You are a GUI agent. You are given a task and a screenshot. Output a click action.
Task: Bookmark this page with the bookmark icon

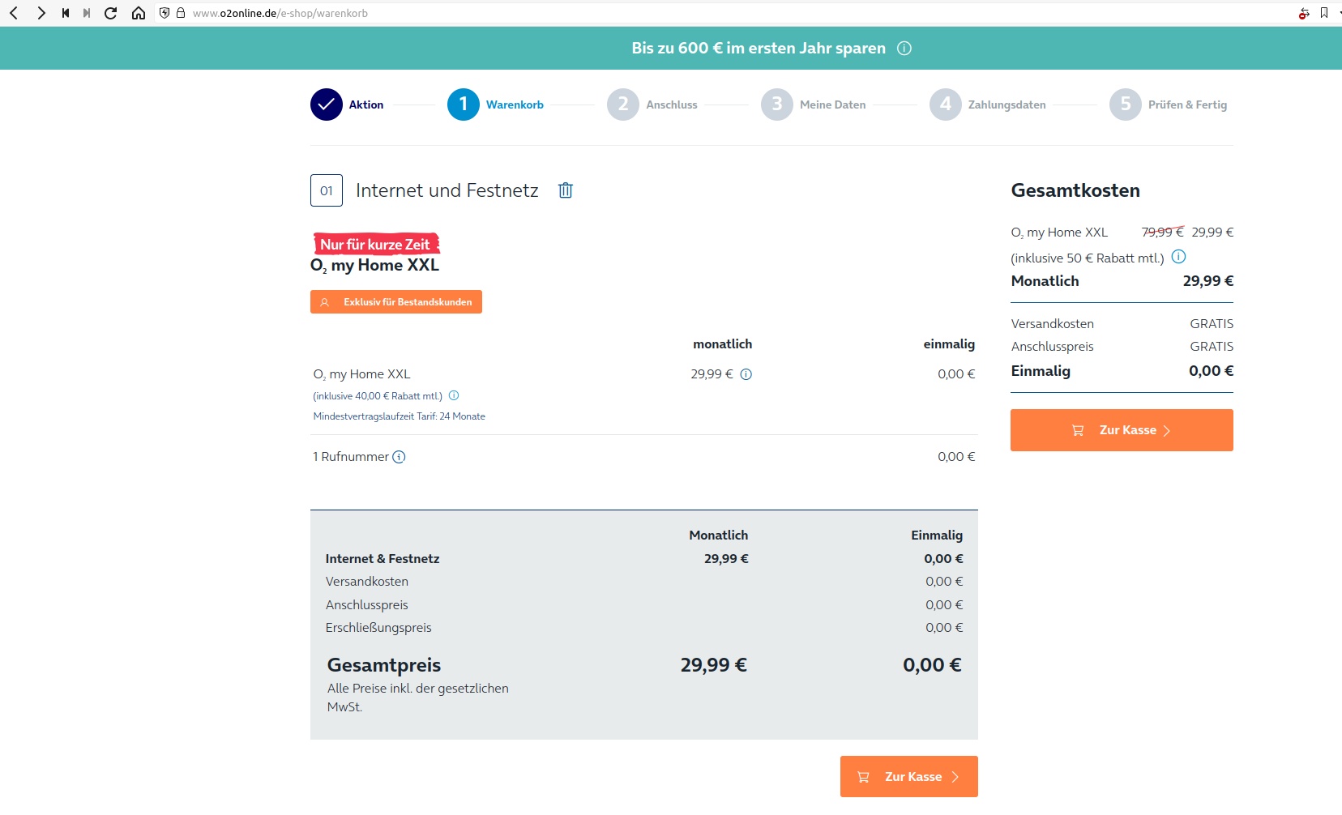[x=1324, y=13]
